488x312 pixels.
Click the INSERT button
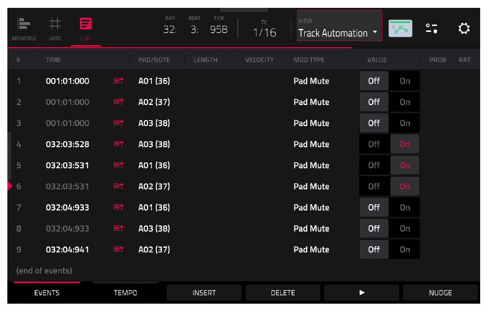(204, 293)
